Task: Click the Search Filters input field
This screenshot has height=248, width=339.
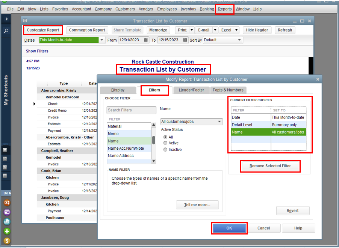Action: (131, 110)
